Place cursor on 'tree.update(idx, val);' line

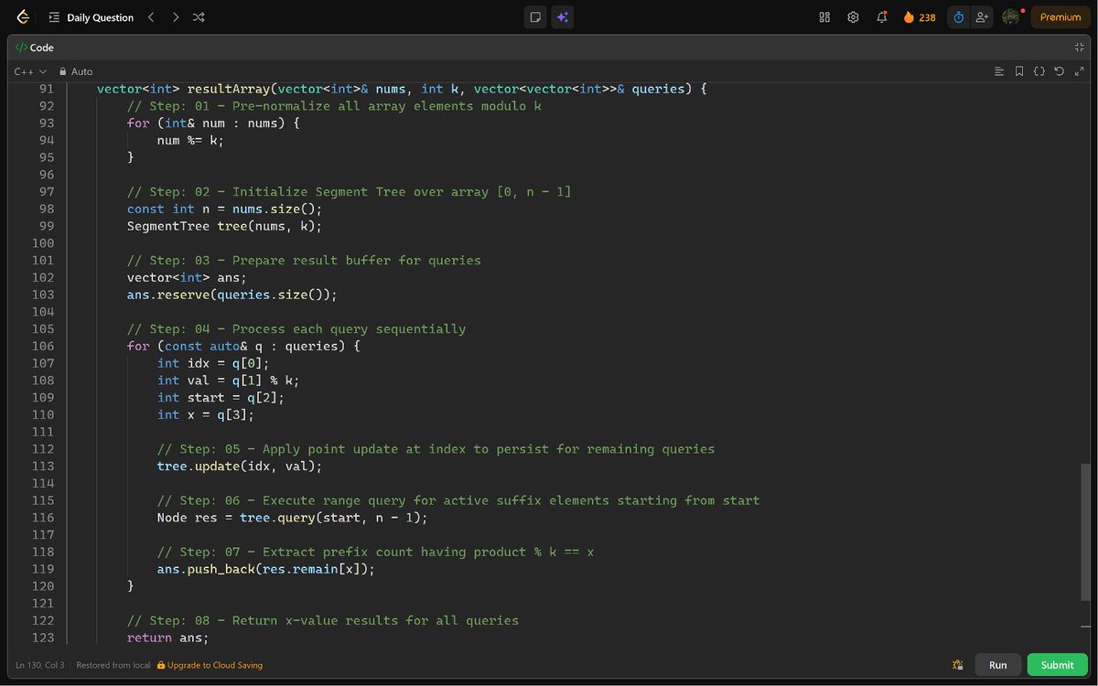point(240,466)
